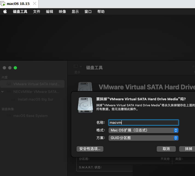Open the 文件 menu
The height and width of the screenshot is (176, 195).
[x=37, y=11]
